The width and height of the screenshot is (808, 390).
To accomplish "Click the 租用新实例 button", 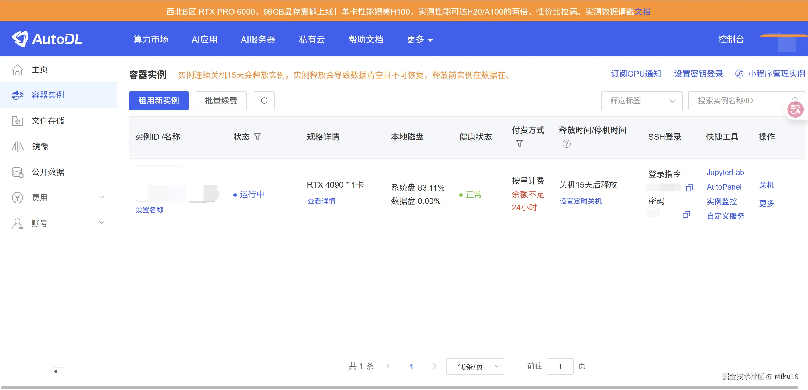I will 159,101.
